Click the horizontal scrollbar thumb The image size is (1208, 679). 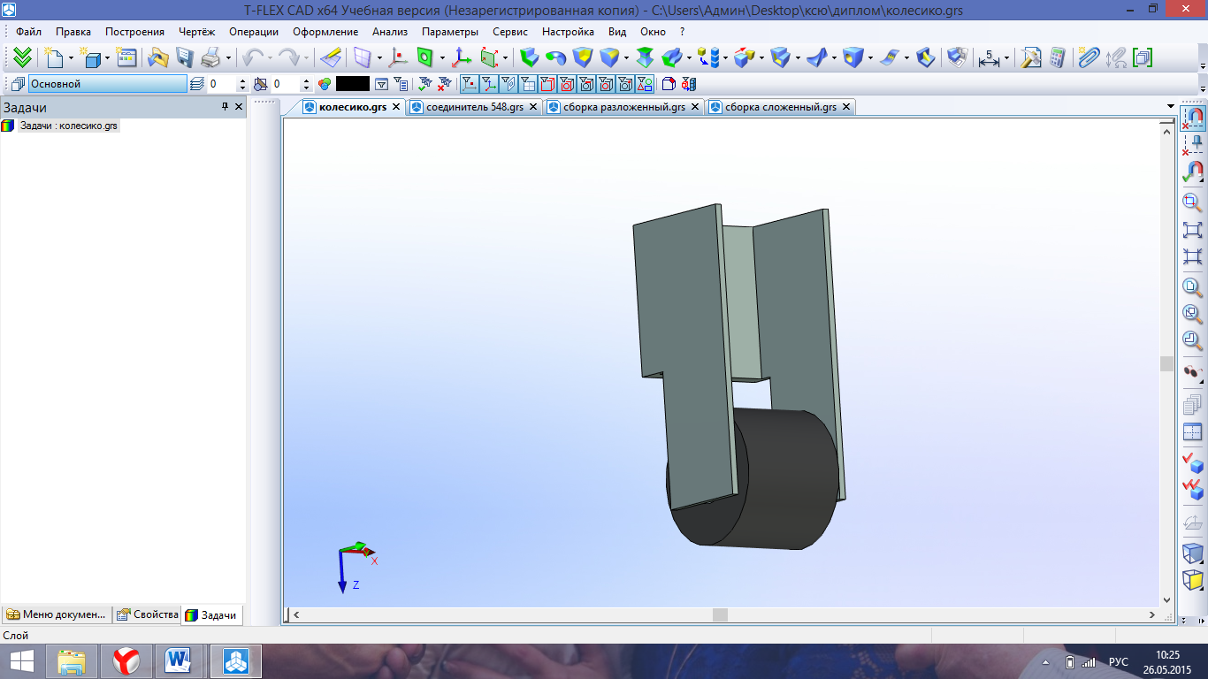pyautogui.click(x=721, y=614)
